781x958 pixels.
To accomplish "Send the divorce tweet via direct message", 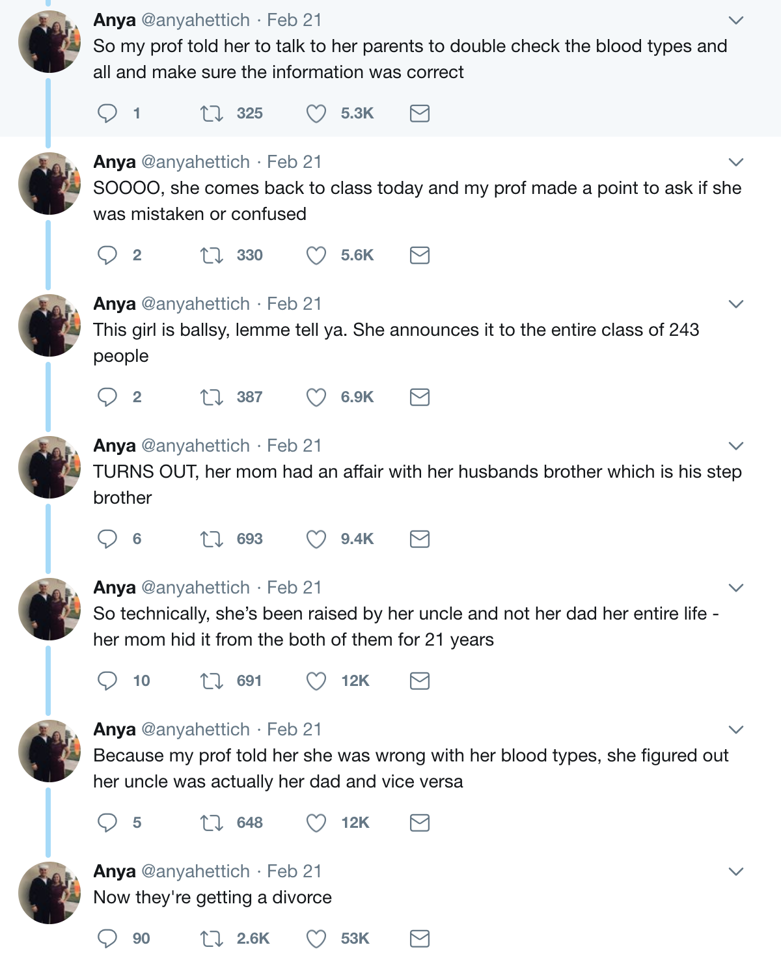I will [x=420, y=938].
